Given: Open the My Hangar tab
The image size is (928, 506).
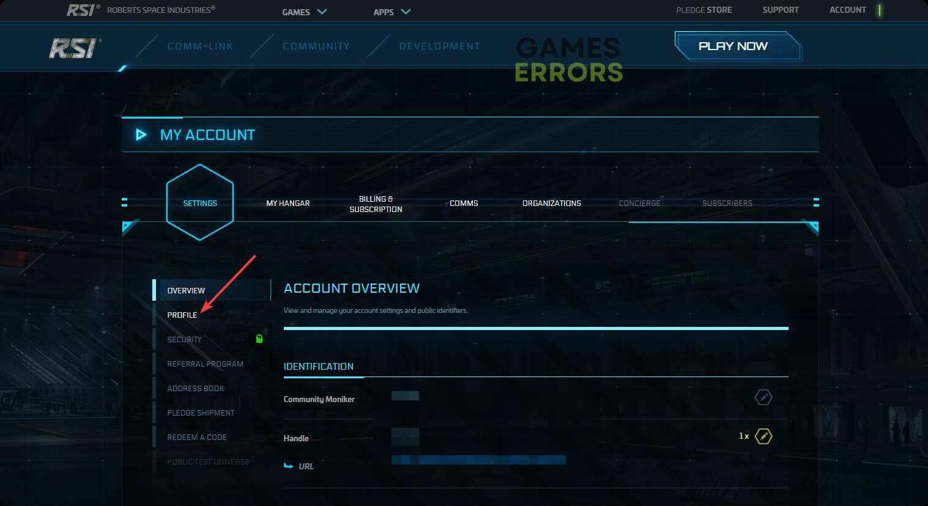Looking at the screenshot, I should pyautogui.click(x=288, y=203).
